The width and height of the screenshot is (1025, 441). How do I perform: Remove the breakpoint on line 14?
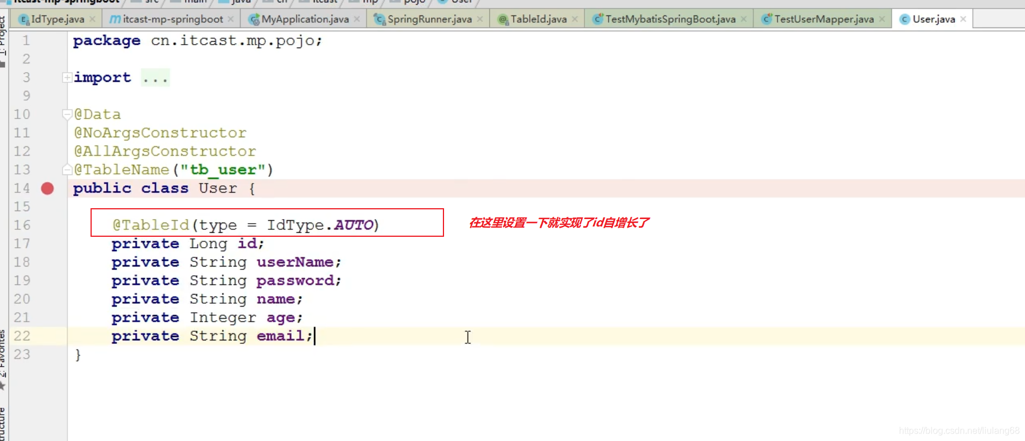tap(48, 188)
